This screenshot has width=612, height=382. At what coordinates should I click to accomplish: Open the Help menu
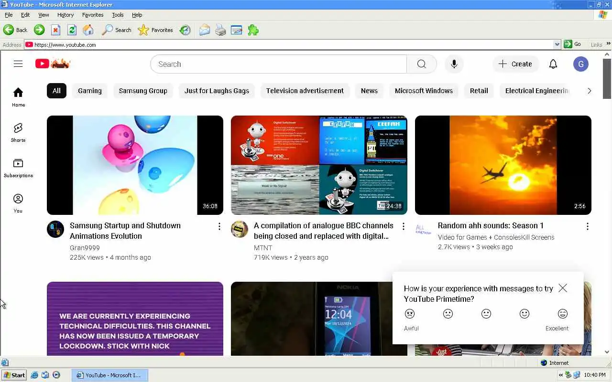(137, 15)
